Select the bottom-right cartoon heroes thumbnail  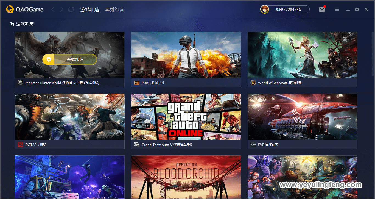tap(303, 177)
